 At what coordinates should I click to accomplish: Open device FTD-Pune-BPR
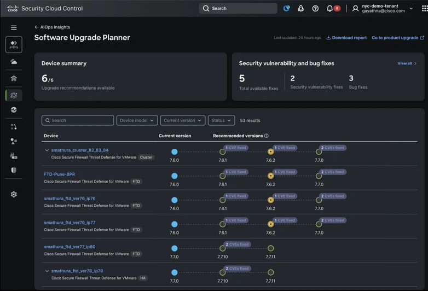coord(59,174)
